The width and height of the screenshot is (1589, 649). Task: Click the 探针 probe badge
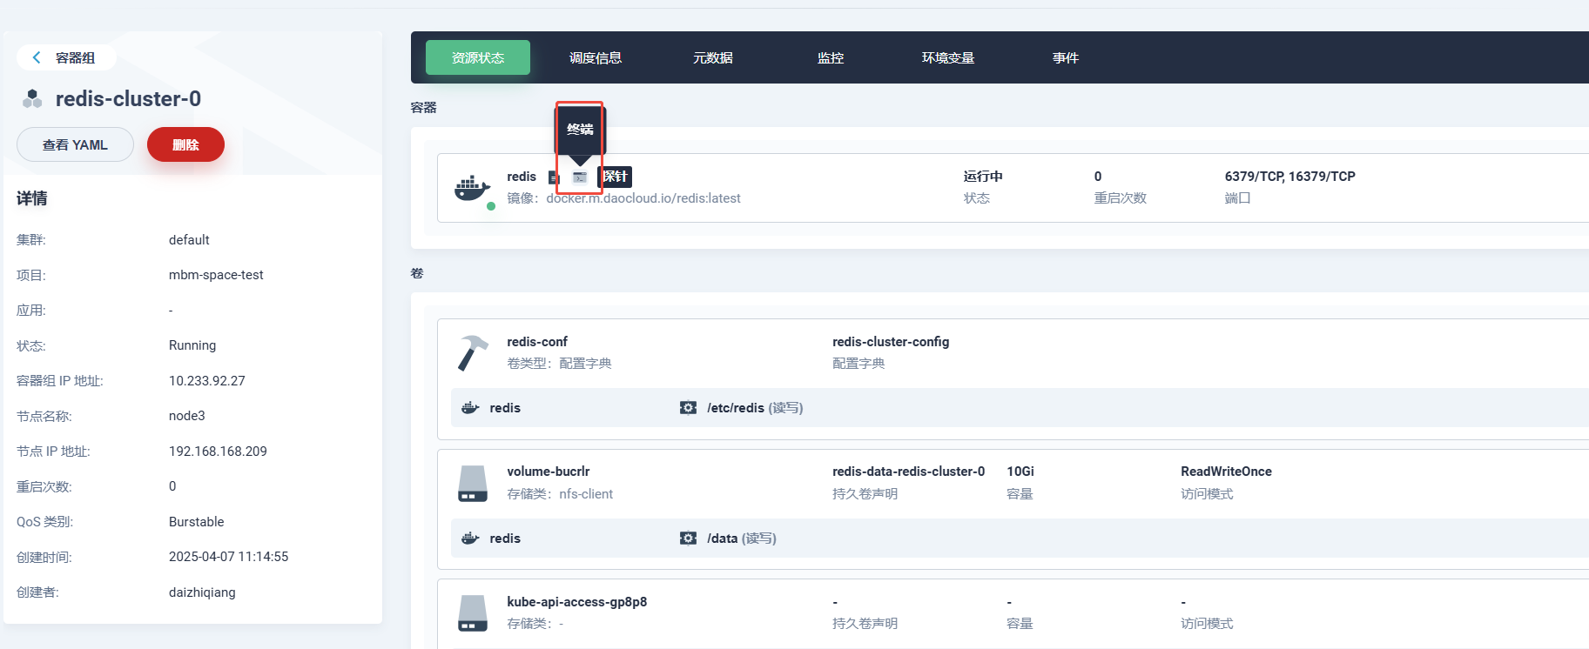coord(616,177)
